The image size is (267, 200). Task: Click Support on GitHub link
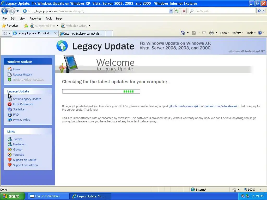pyautogui.click(x=25, y=160)
